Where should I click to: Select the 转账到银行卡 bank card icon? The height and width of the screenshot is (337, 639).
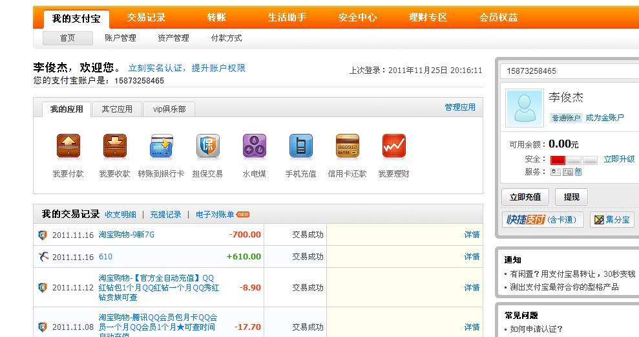coord(161,146)
